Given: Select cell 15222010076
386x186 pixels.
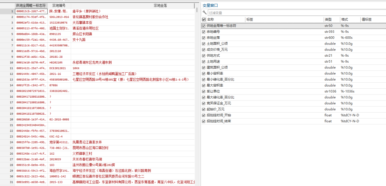Looking at the screenshot, I should point(59,22).
